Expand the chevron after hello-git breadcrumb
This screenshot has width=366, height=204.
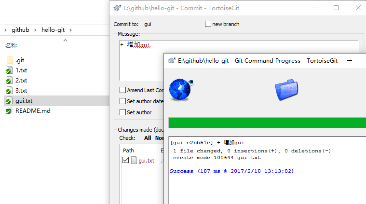point(70,30)
